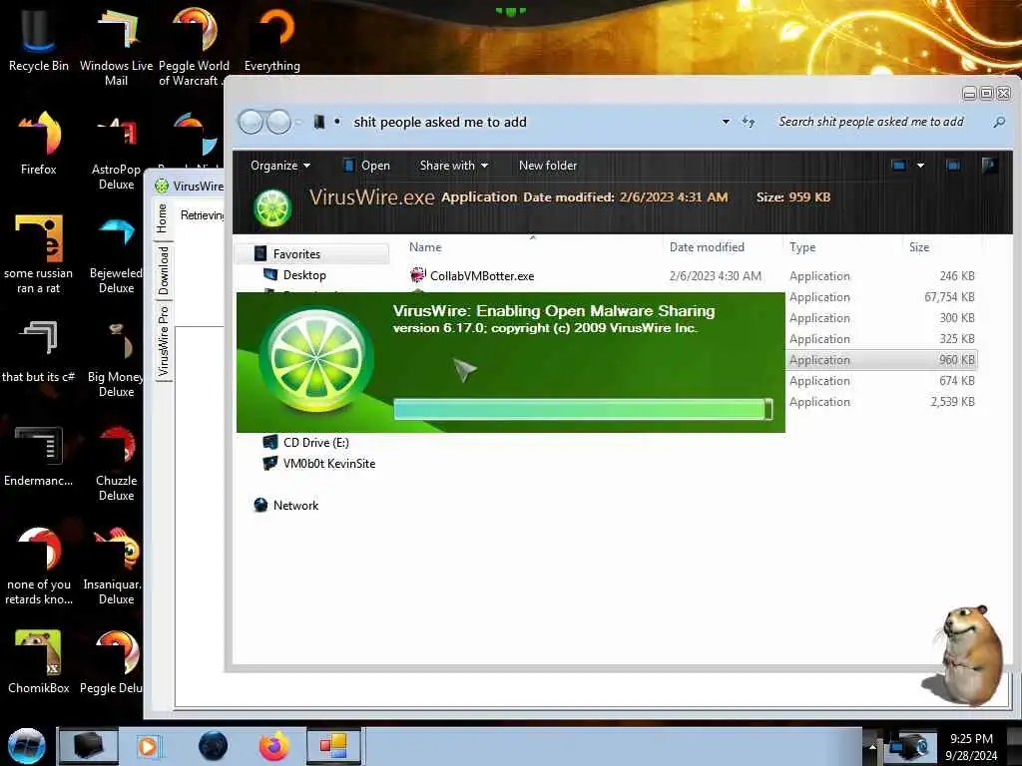Switch to VirusWire Pro tab
The width and height of the screenshot is (1022, 766).
coord(163,341)
